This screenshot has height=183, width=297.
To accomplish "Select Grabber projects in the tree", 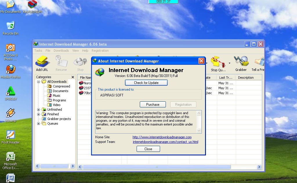I will click(x=57, y=119).
